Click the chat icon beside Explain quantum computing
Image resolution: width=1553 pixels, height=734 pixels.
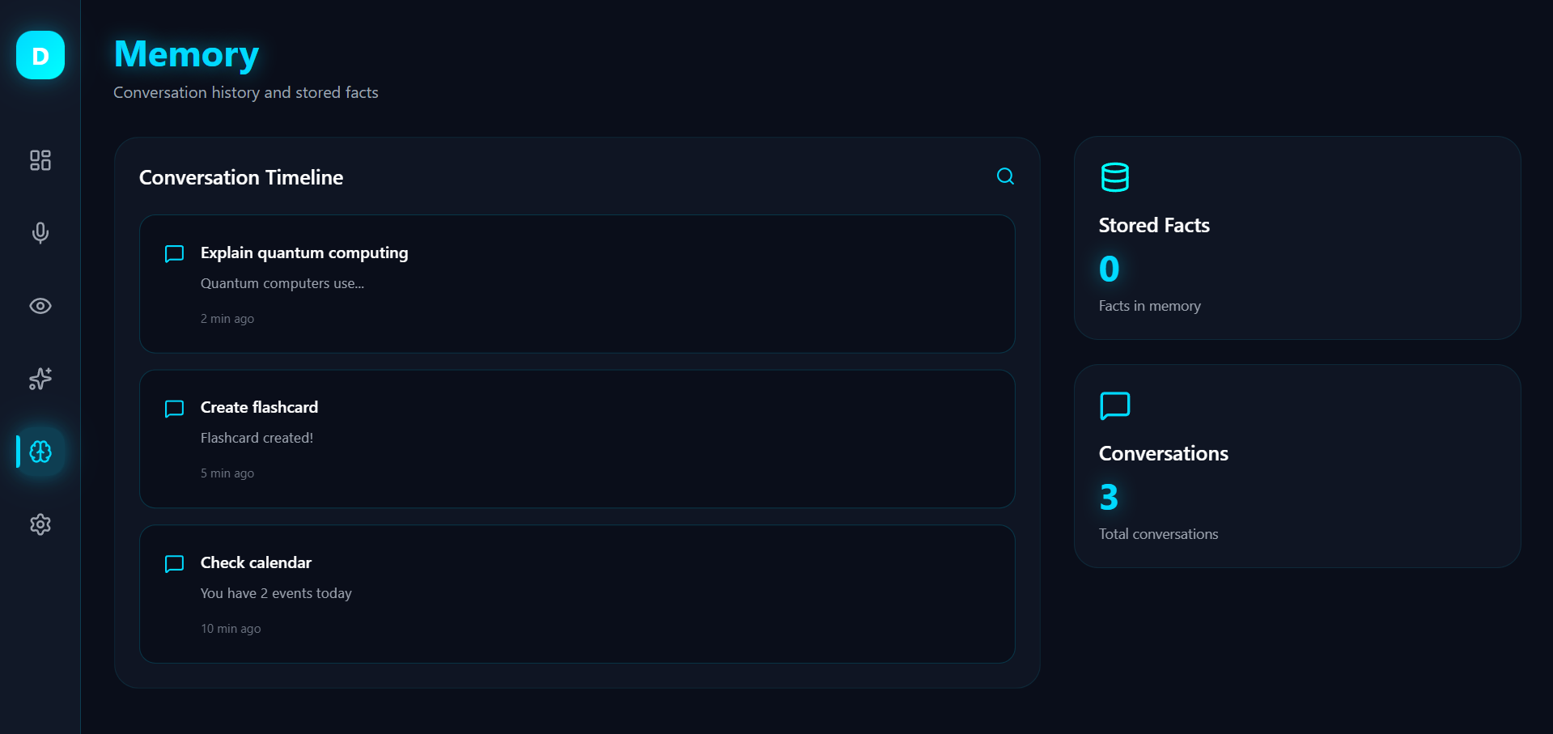tap(174, 253)
